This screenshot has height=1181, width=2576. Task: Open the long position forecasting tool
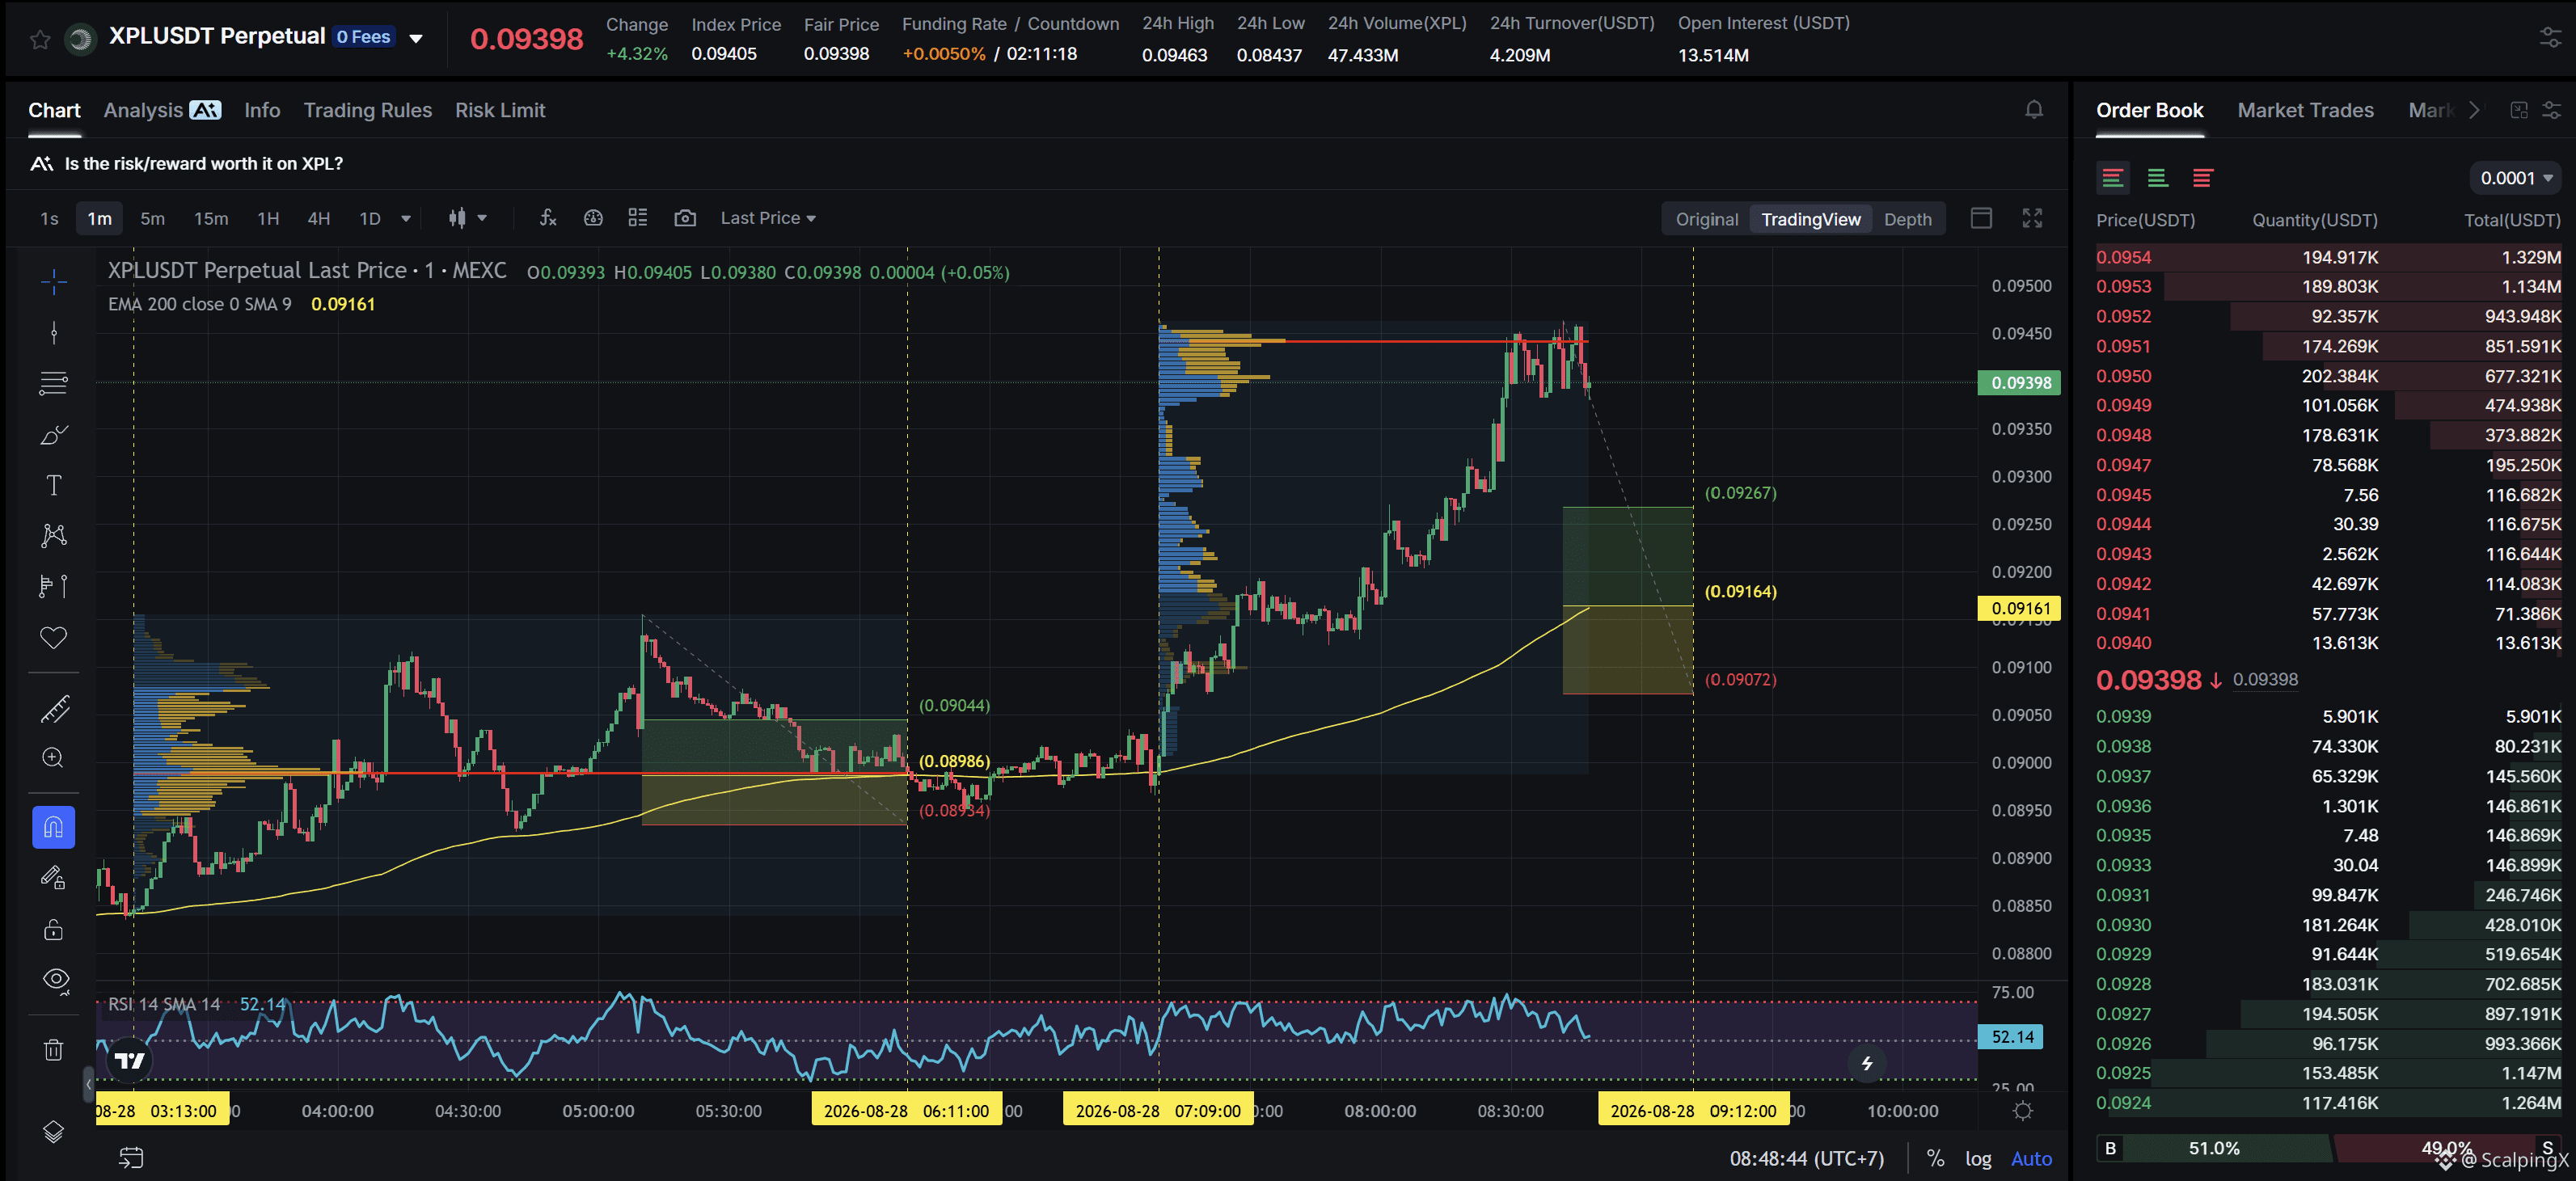[x=54, y=586]
